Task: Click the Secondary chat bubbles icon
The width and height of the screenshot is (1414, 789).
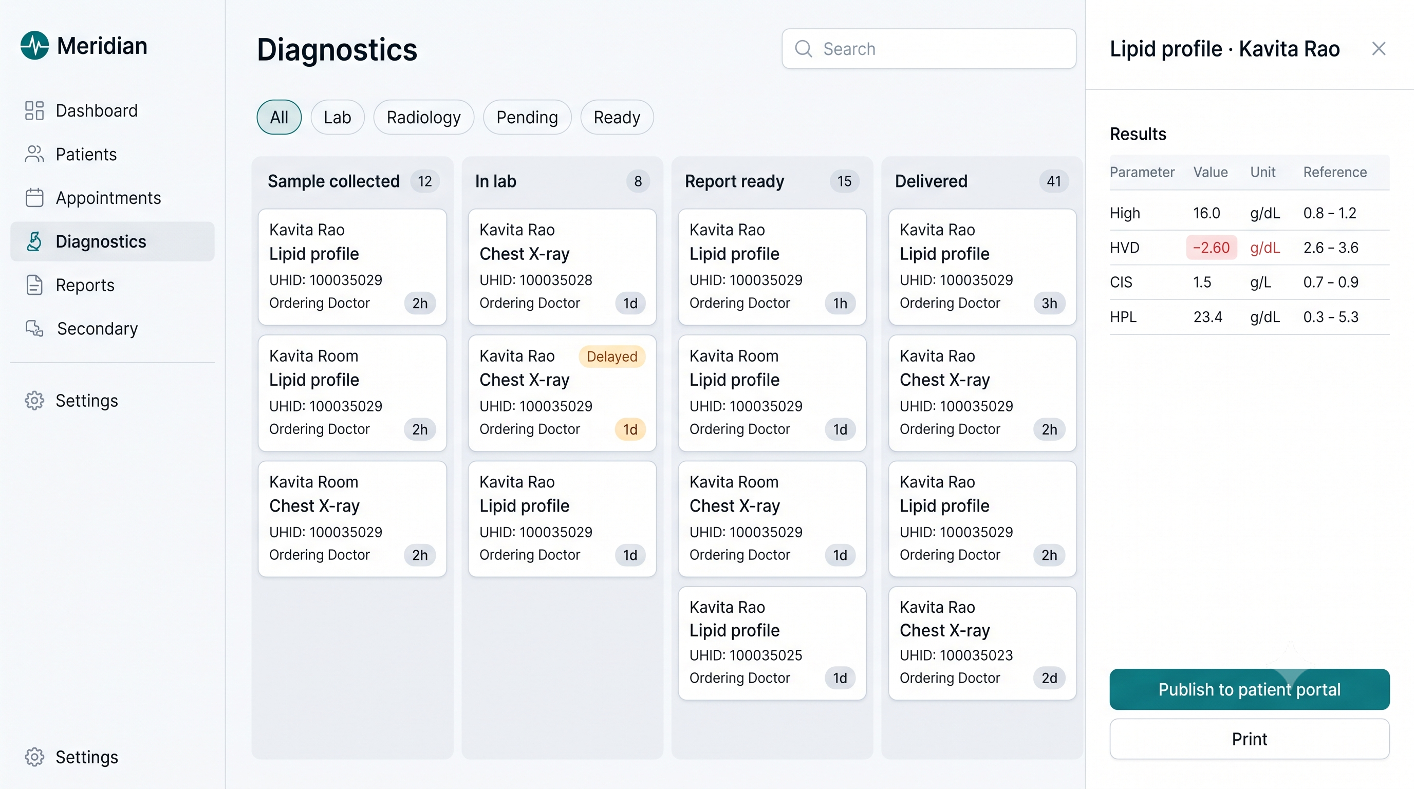Action: click(34, 328)
